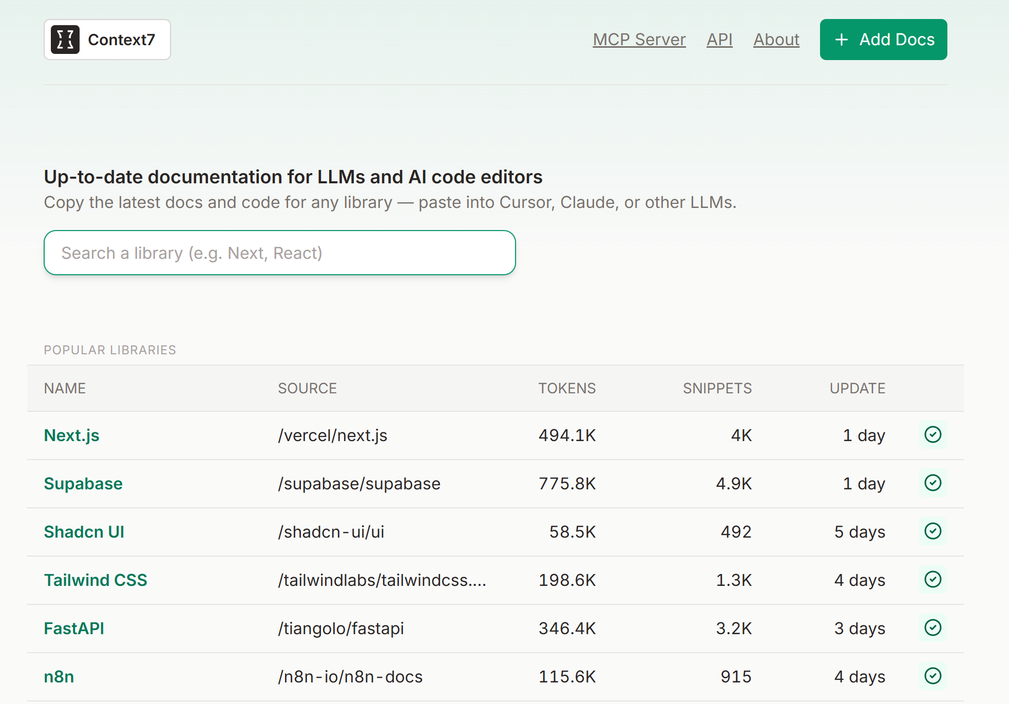This screenshot has width=1009, height=704.
Task: Open the MCP Server link
Action: click(639, 40)
